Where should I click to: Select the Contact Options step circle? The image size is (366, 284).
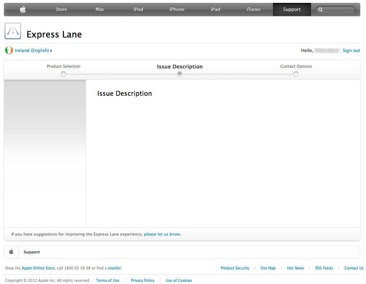point(296,74)
